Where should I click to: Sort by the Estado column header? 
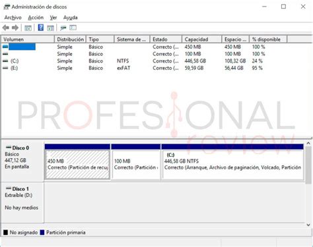point(166,40)
